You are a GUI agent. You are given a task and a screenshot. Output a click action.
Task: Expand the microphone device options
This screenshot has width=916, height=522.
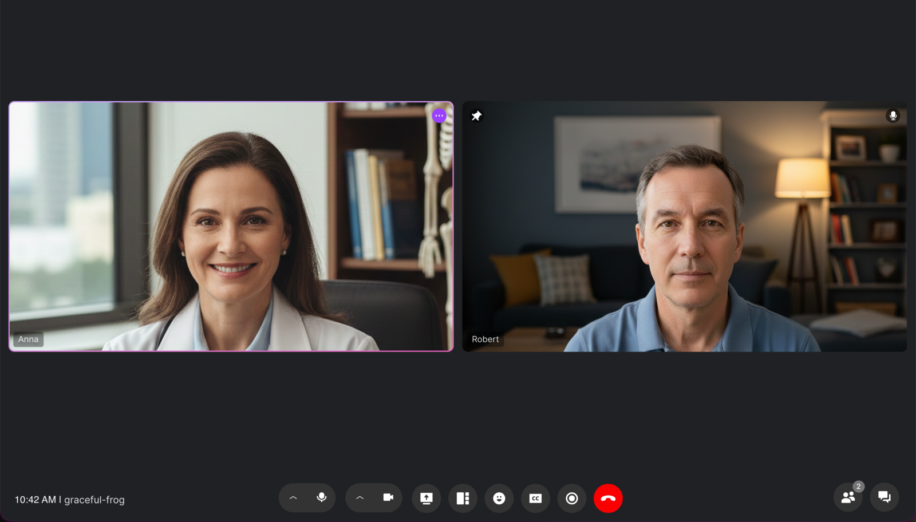point(293,497)
